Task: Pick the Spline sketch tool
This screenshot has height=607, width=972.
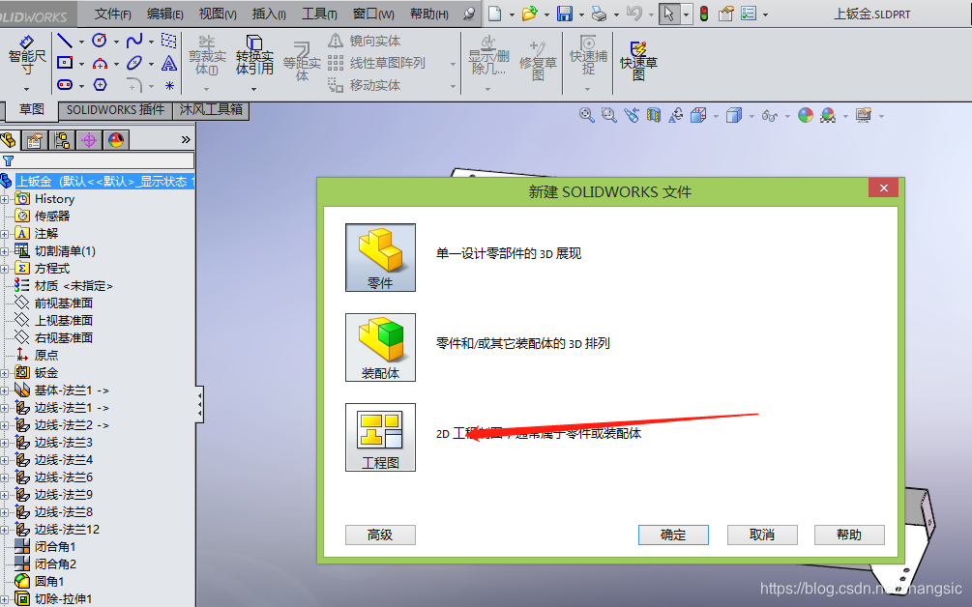Action: (133, 41)
